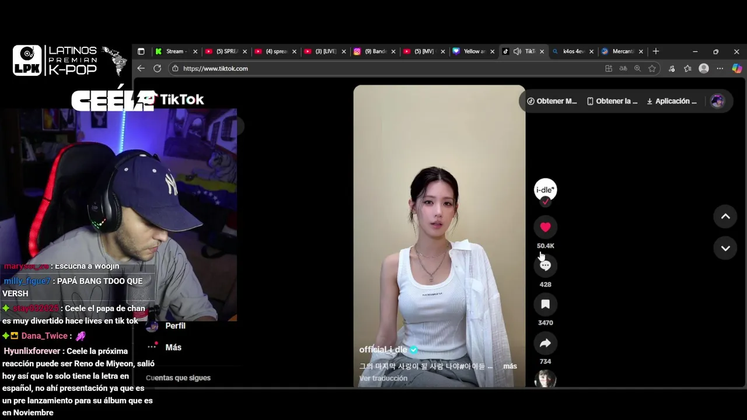Open Perfil in the TikTok sidebar
Viewport: 747px width, 420px height.
tap(175, 325)
